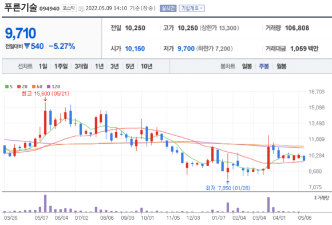Click the 11,889 price axis label
The height and width of the screenshot is (225, 332).
[317, 139]
